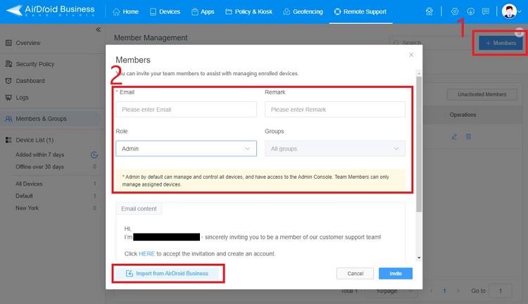The height and width of the screenshot is (304, 528).
Task: Open the Policy & Kiosk tab
Action: tap(250, 12)
